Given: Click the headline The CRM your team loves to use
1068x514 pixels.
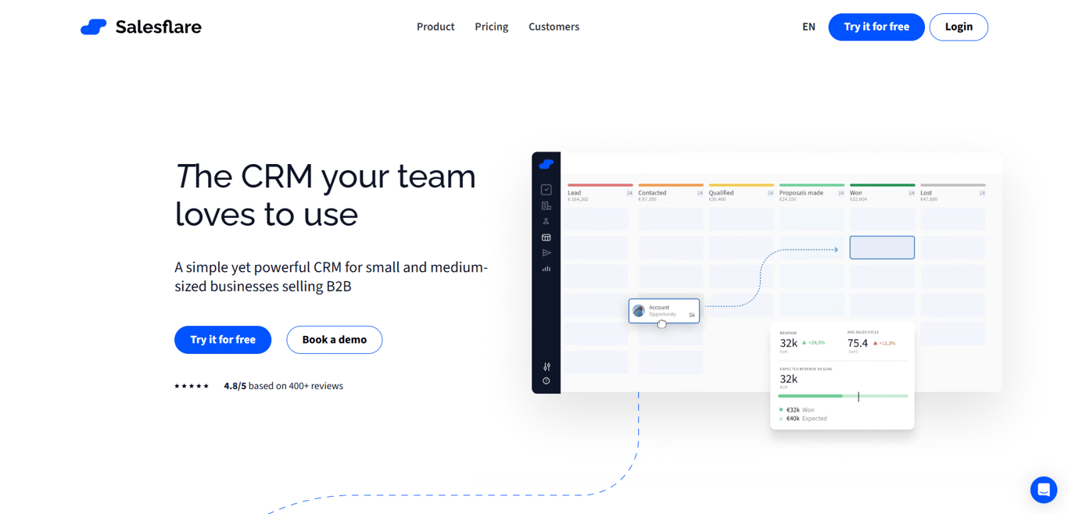Looking at the screenshot, I should [x=325, y=195].
